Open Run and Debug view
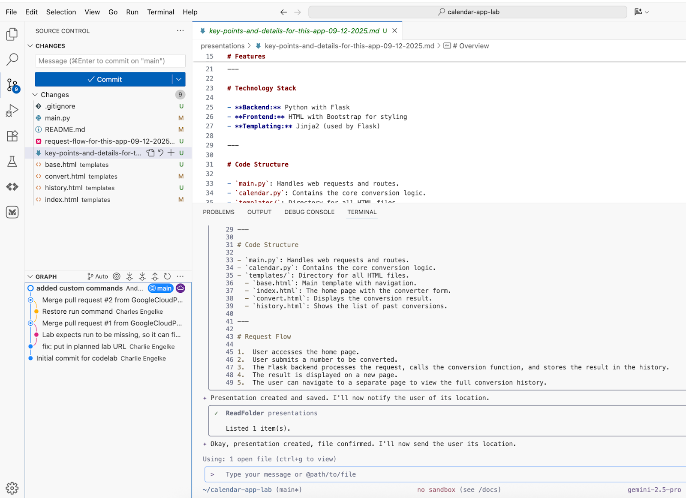Image resolution: width=686 pixels, height=498 pixels. tap(12, 111)
